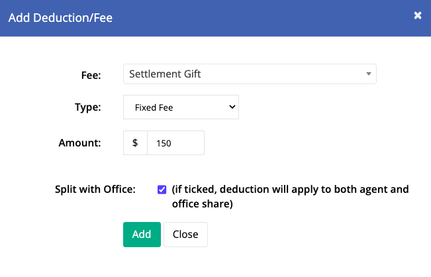Dismiss dialog with the X icon

point(418,15)
